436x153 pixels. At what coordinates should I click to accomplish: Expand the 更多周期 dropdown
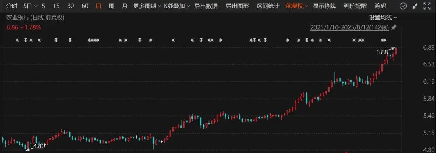[147, 6]
